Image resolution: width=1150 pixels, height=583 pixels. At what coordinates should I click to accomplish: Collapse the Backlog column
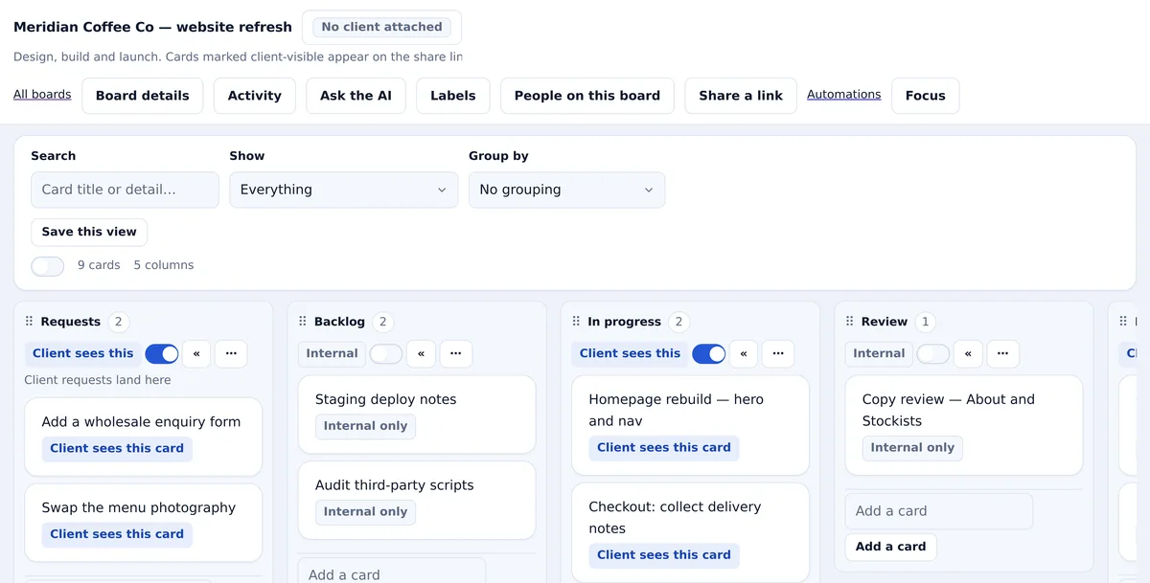(421, 353)
